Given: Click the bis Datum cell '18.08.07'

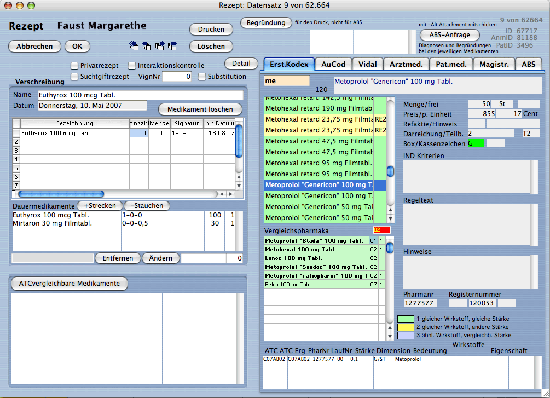Looking at the screenshot, I should [219, 133].
